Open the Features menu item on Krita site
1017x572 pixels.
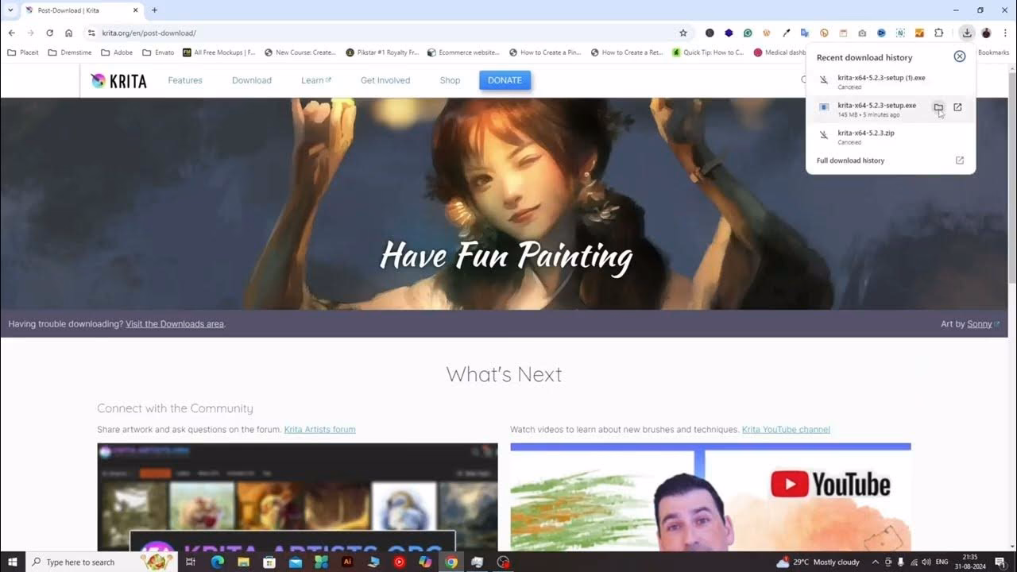point(185,80)
